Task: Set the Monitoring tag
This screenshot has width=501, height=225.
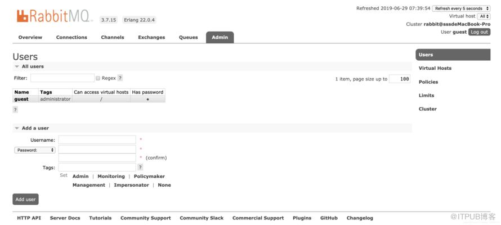Action: click(111, 176)
